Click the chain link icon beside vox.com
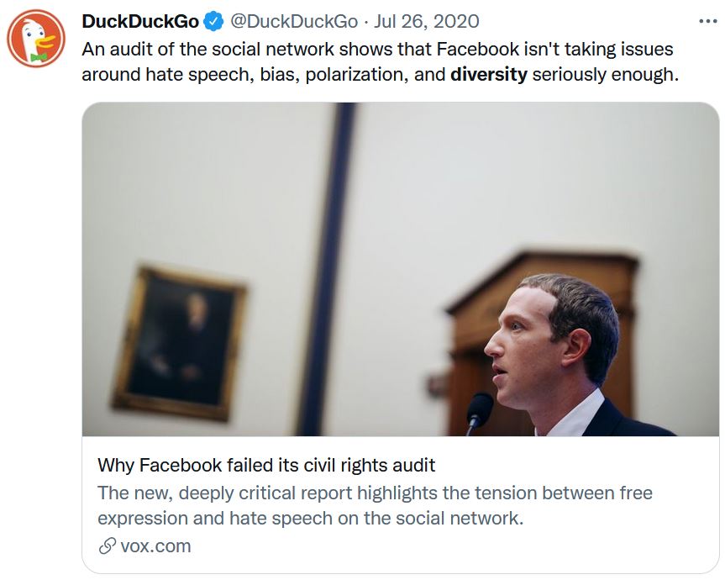This screenshot has width=725, height=580. (107, 546)
